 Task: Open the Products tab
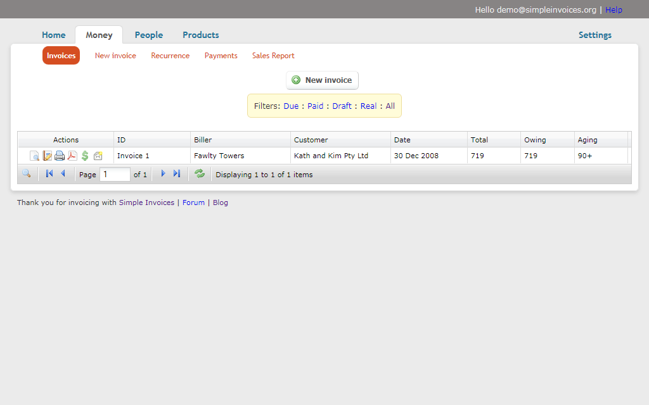pyautogui.click(x=200, y=35)
